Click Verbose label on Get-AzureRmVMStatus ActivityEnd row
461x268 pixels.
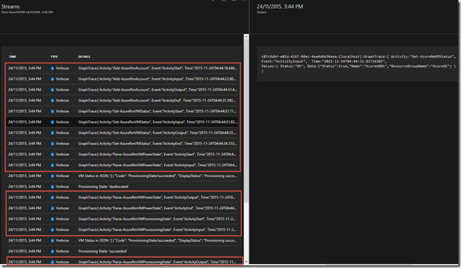[x=62, y=144]
